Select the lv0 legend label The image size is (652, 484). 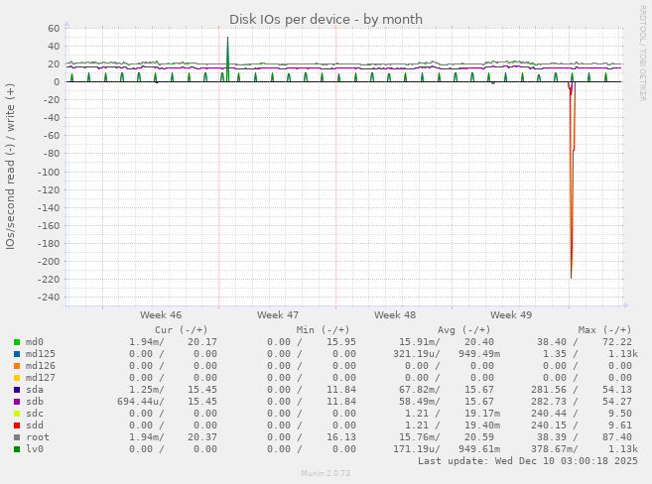[x=35, y=449]
